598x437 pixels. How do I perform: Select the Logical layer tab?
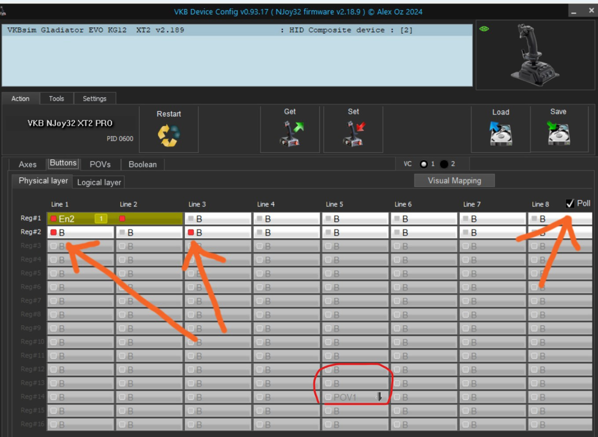(x=99, y=183)
